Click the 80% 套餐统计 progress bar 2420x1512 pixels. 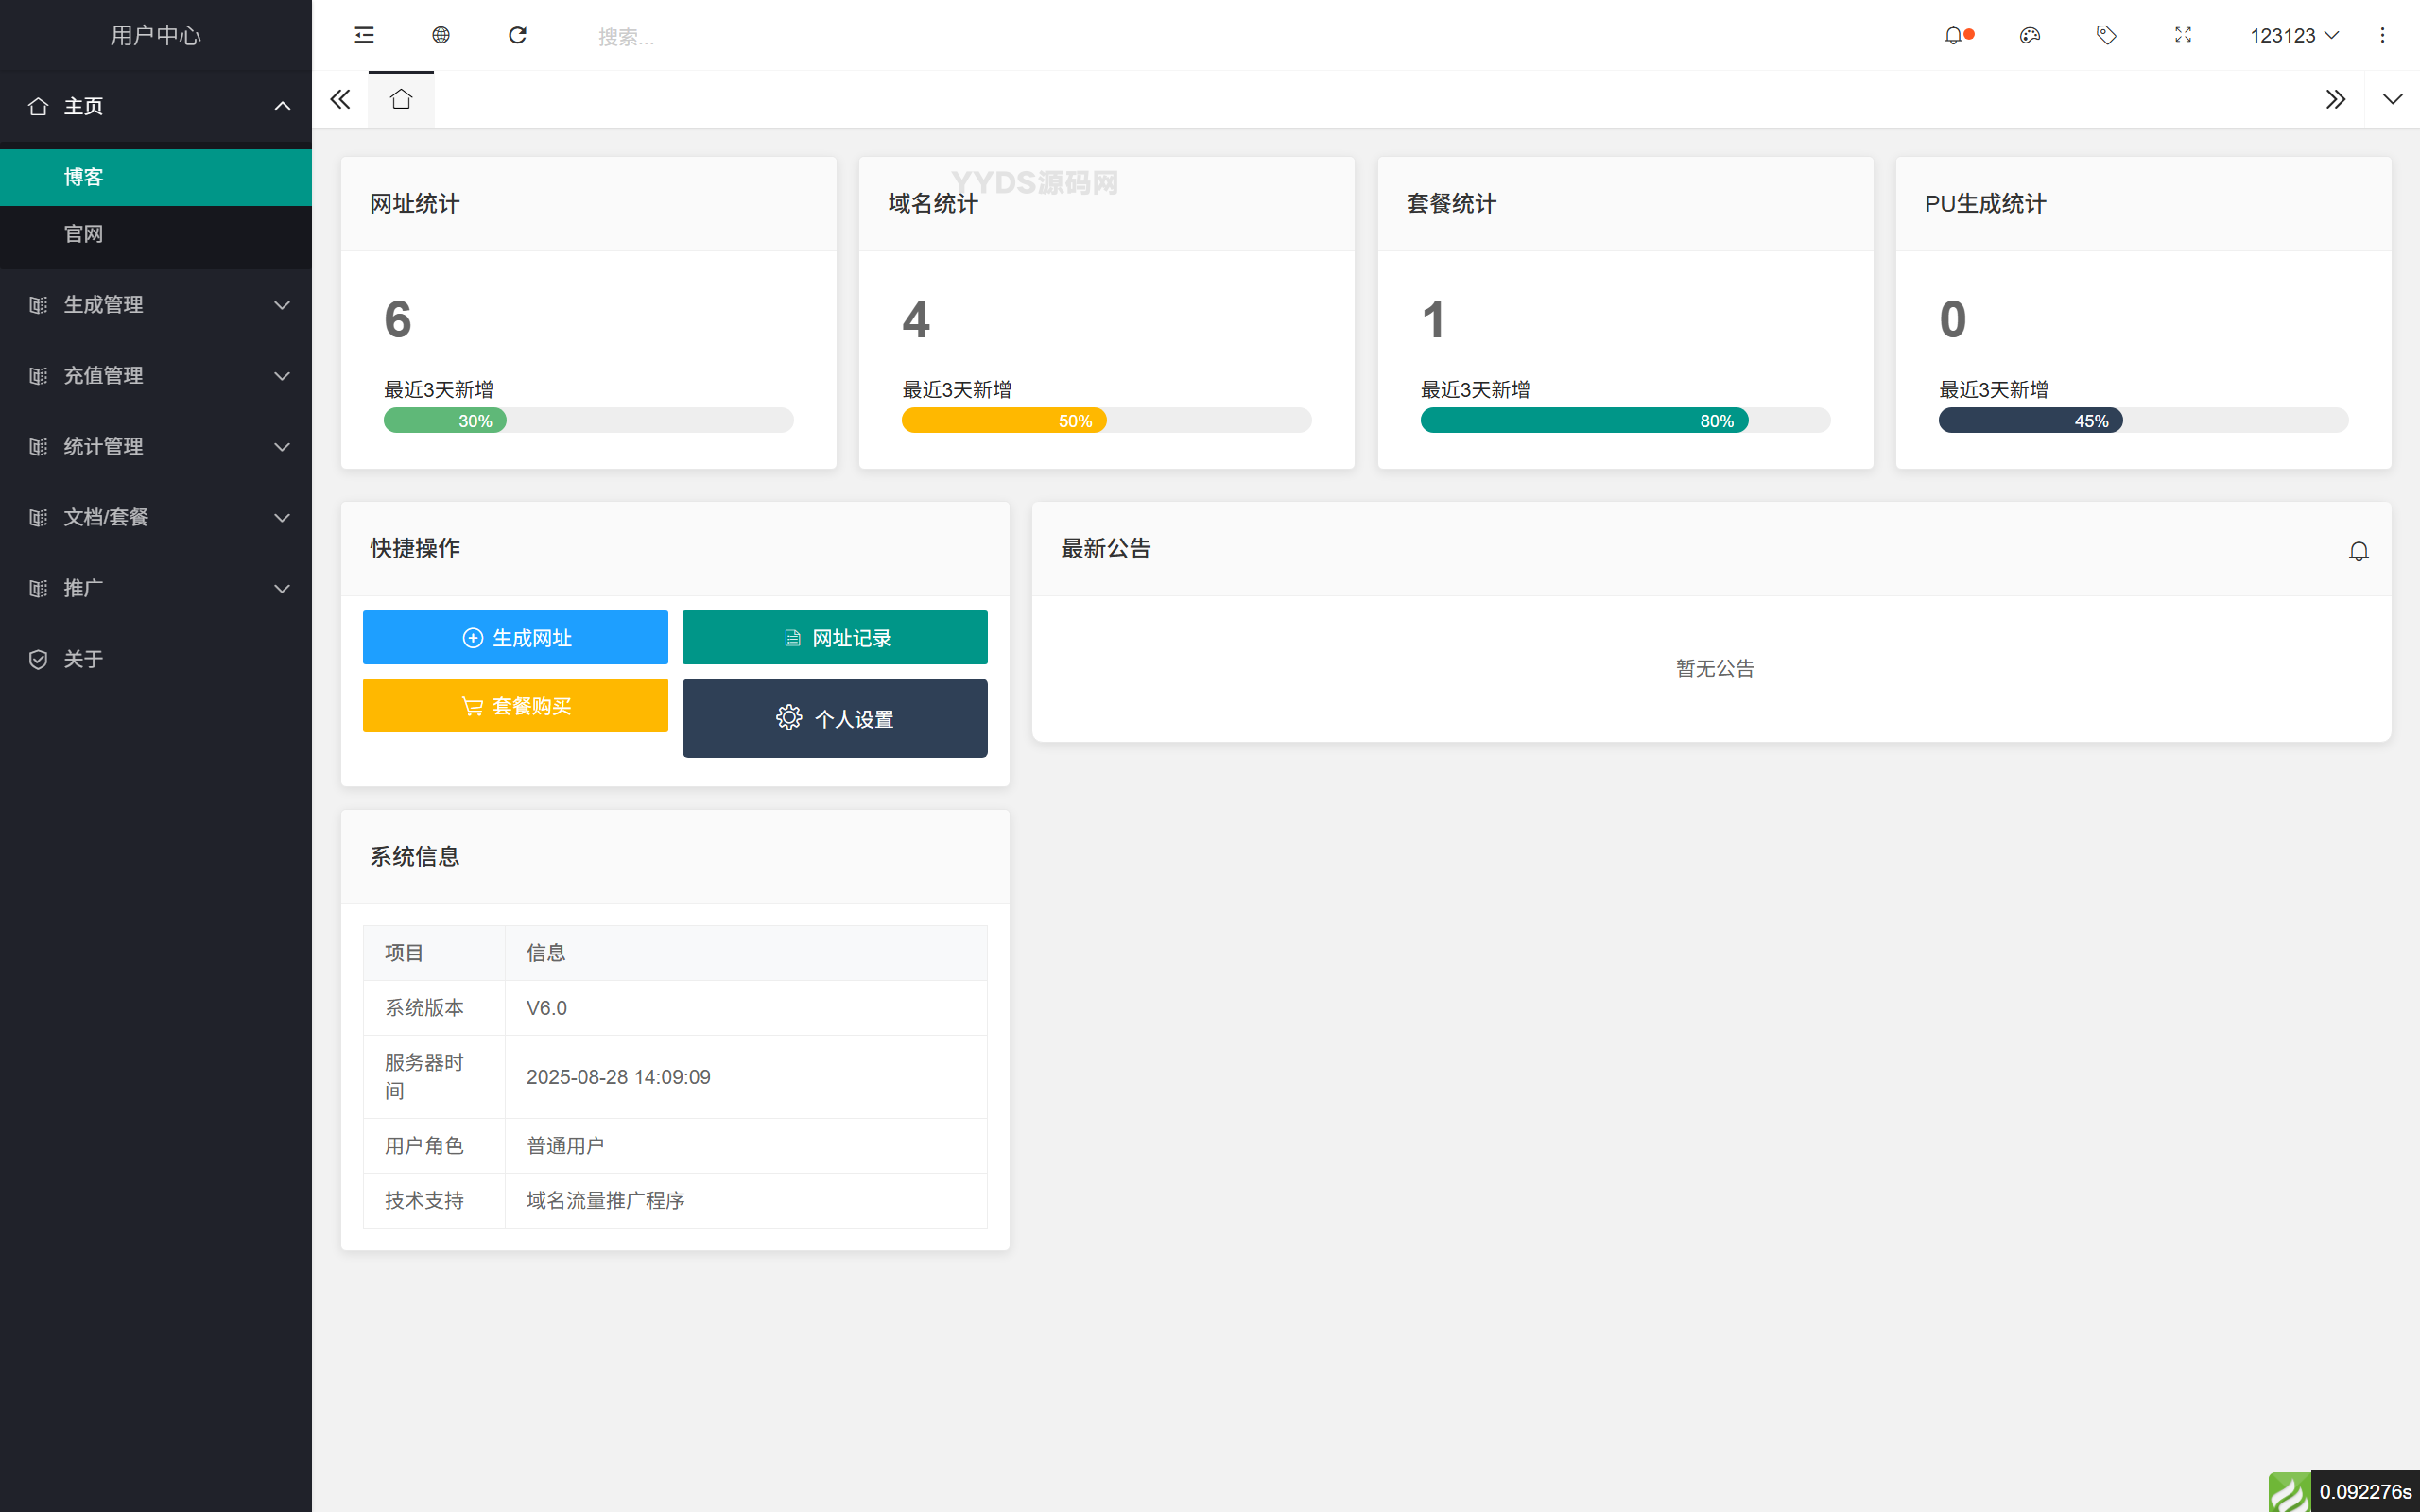pyautogui.click(x=1584, y=421)
